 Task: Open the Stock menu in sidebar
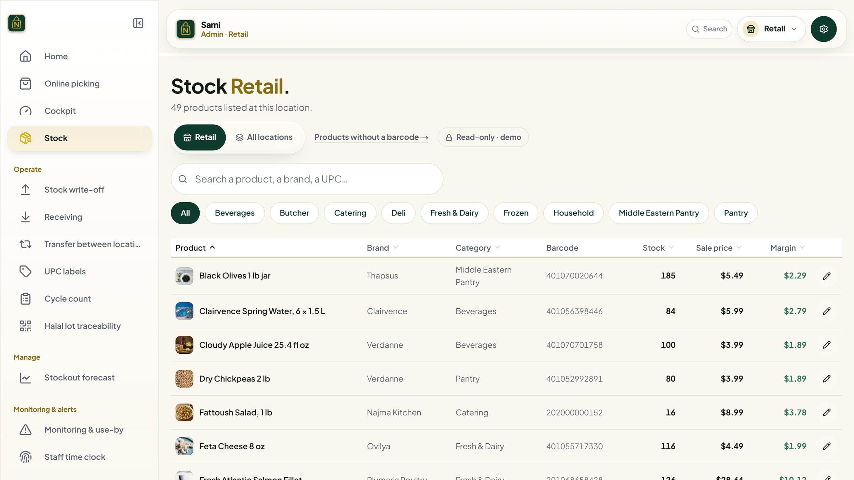80,138
